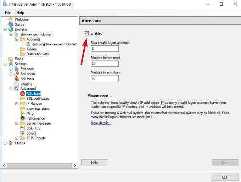Select the Performance tree item label
Image resolution: width=241 pixels, height=182 pixels.
[36, 118]
